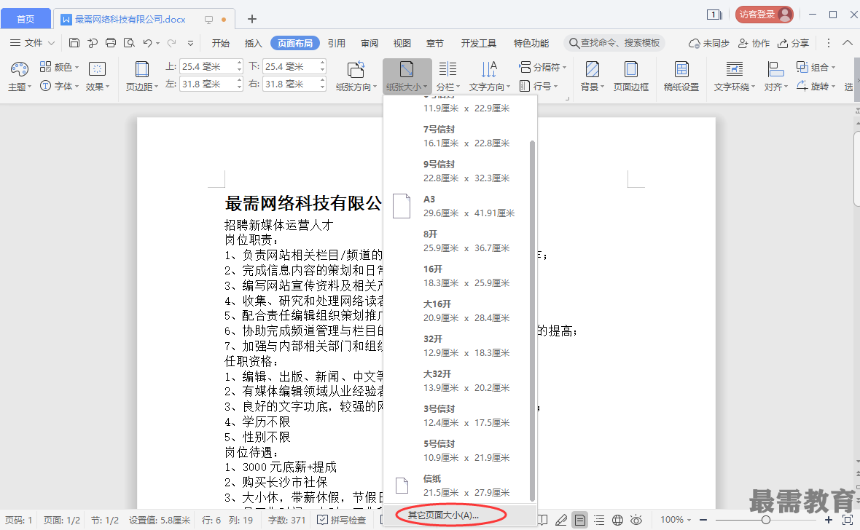The width and height of the screenshot is (860, 530).
Task: Toggle 拼写检查 spell check in status bar
Action: pos(342,520)
